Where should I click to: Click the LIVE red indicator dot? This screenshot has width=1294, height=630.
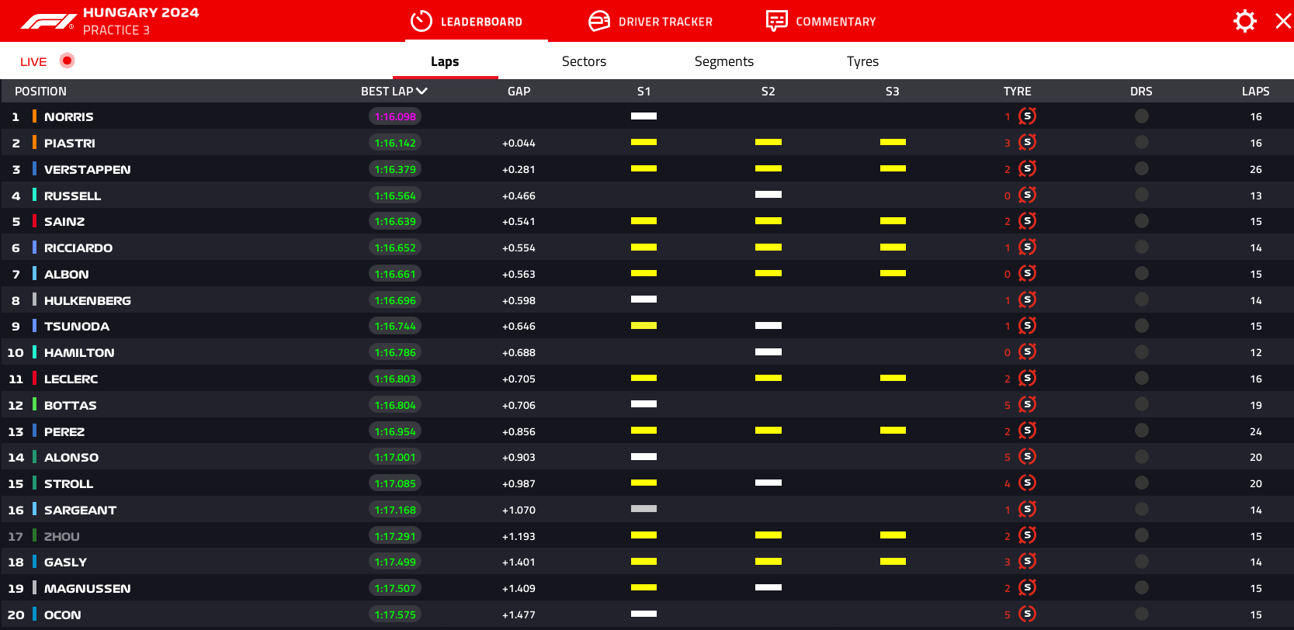tap(68, 61)
